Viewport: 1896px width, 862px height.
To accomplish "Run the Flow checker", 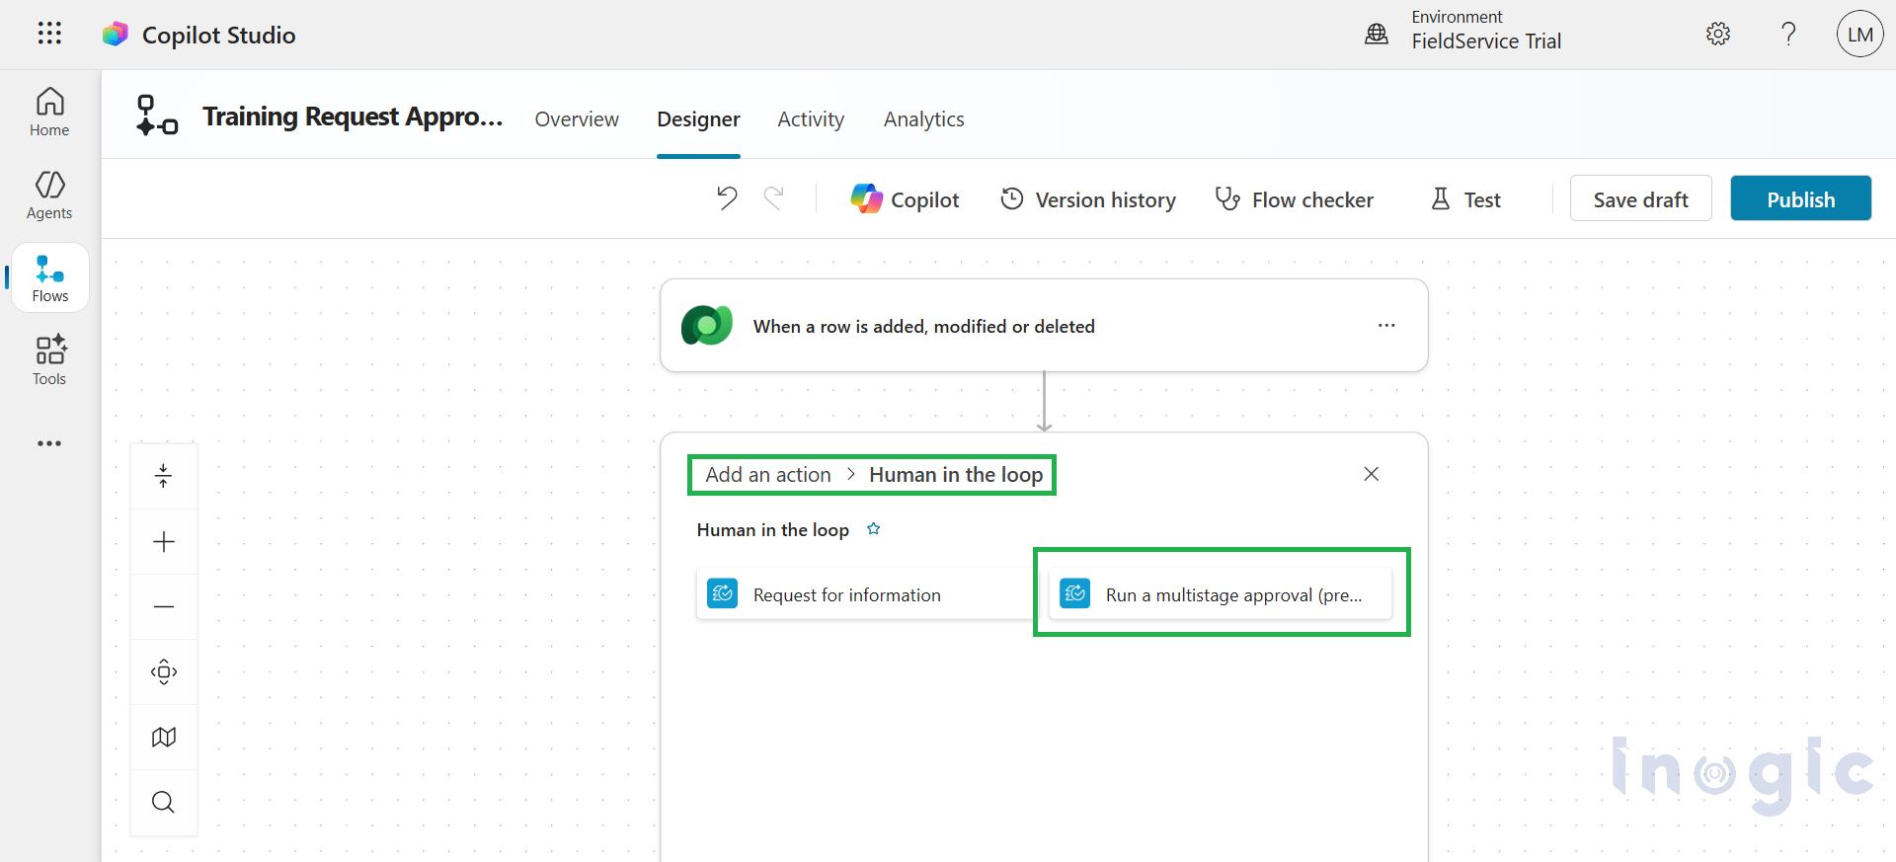I will pos(1294,199).
